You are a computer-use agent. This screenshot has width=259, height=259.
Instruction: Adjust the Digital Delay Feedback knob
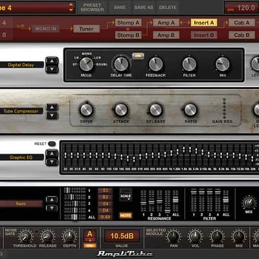click(155, 64)
